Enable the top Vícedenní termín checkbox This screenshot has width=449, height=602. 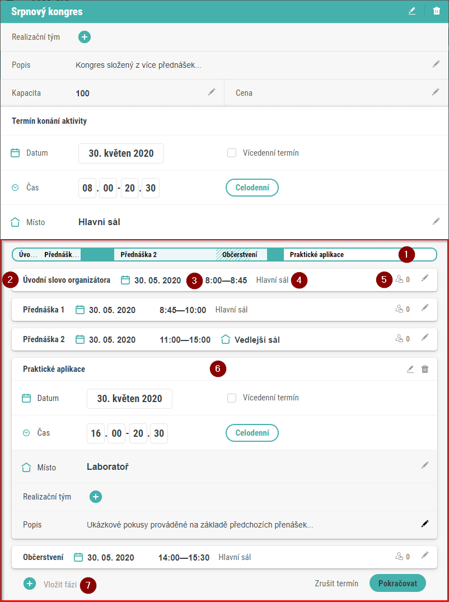[232, 153]
